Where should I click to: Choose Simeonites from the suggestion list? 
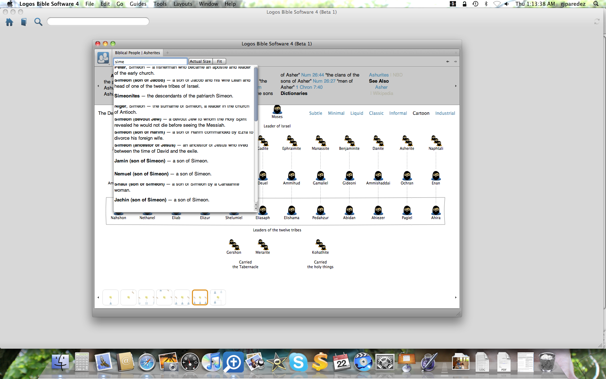click(184, 96)
